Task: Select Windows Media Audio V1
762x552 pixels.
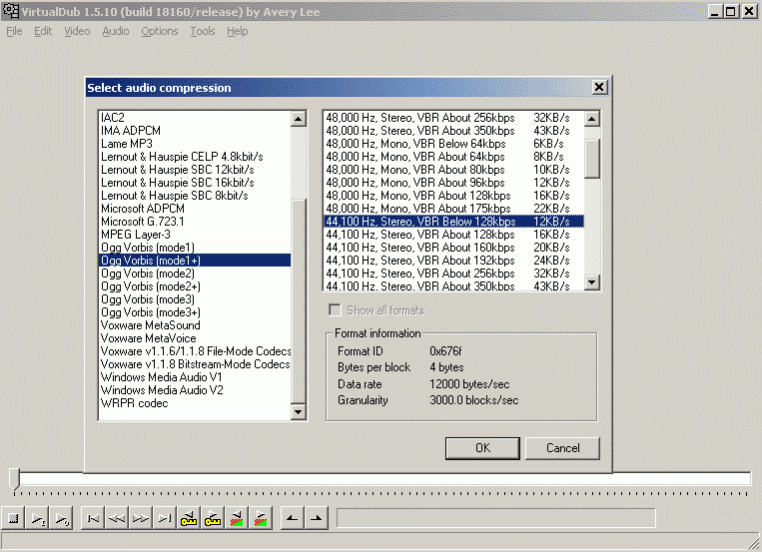Action: tap(195, 377)
